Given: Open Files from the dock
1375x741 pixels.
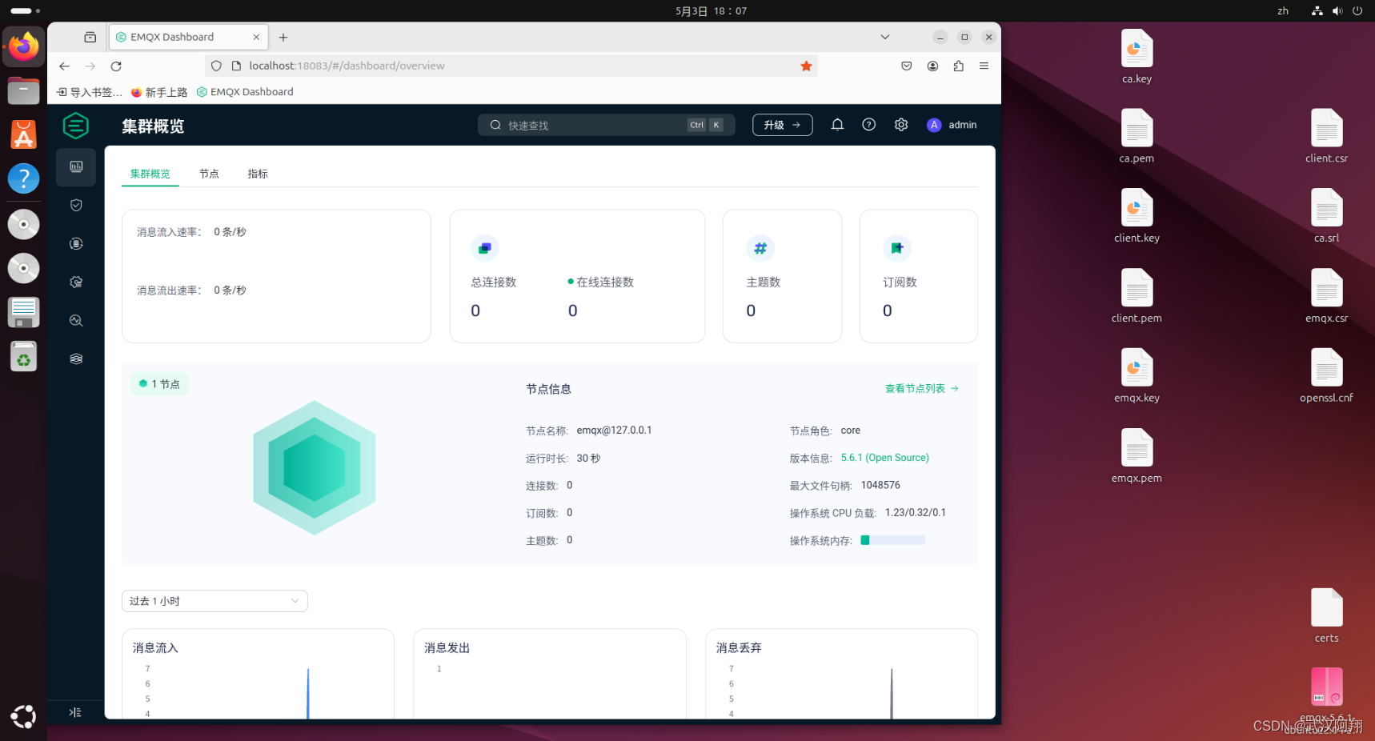Looking at the screenshot, I should [23, 90].
